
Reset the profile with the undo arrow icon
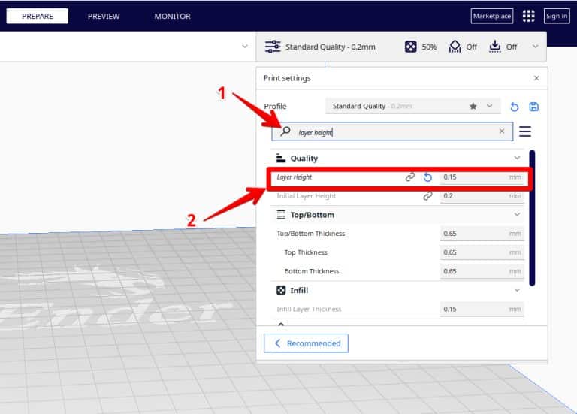515,107
